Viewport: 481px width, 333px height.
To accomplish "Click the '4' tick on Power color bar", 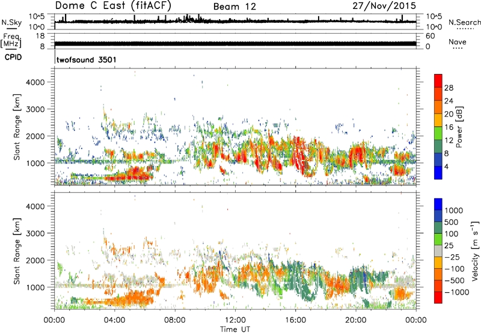I will click(446, 166).
